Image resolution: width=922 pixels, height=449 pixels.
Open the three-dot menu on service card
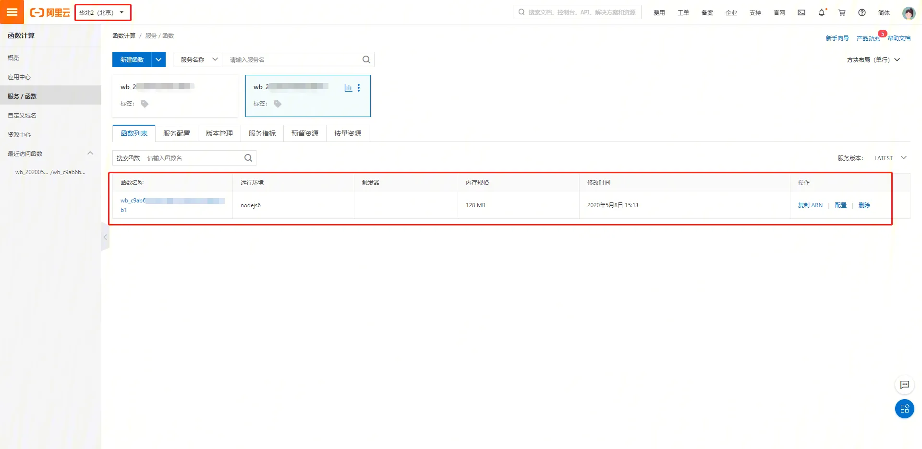pyautogui.click(x=359, y=88)
